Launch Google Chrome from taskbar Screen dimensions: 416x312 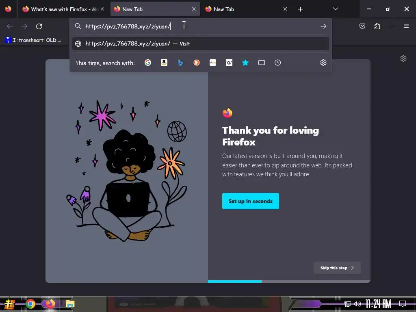coord(30,304)
